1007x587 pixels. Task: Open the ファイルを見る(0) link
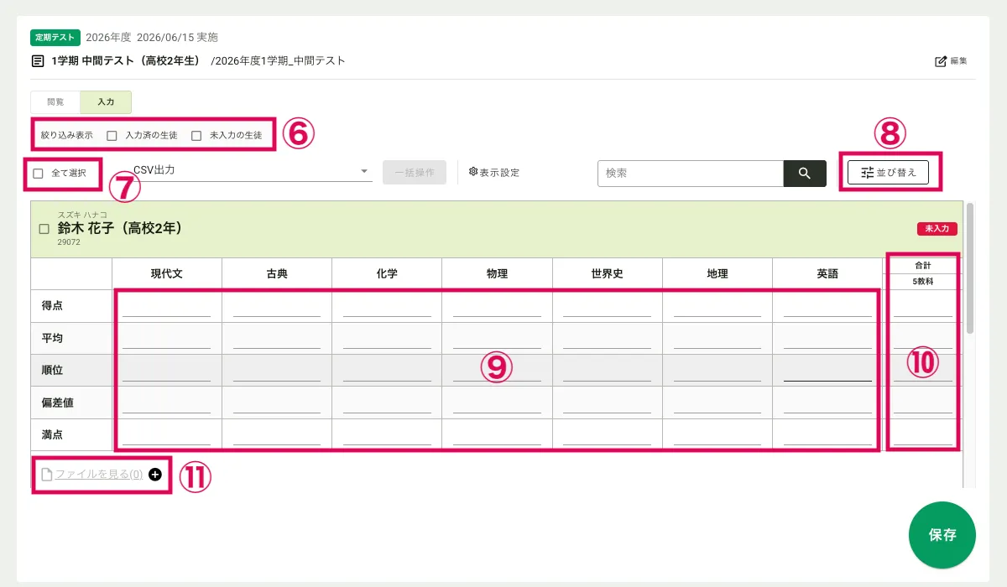coord(98,475)
